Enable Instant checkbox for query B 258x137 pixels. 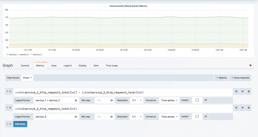tap(197, 117)
